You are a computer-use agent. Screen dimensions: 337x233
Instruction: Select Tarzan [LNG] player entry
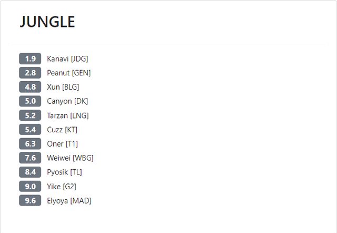tap(67, 115)
